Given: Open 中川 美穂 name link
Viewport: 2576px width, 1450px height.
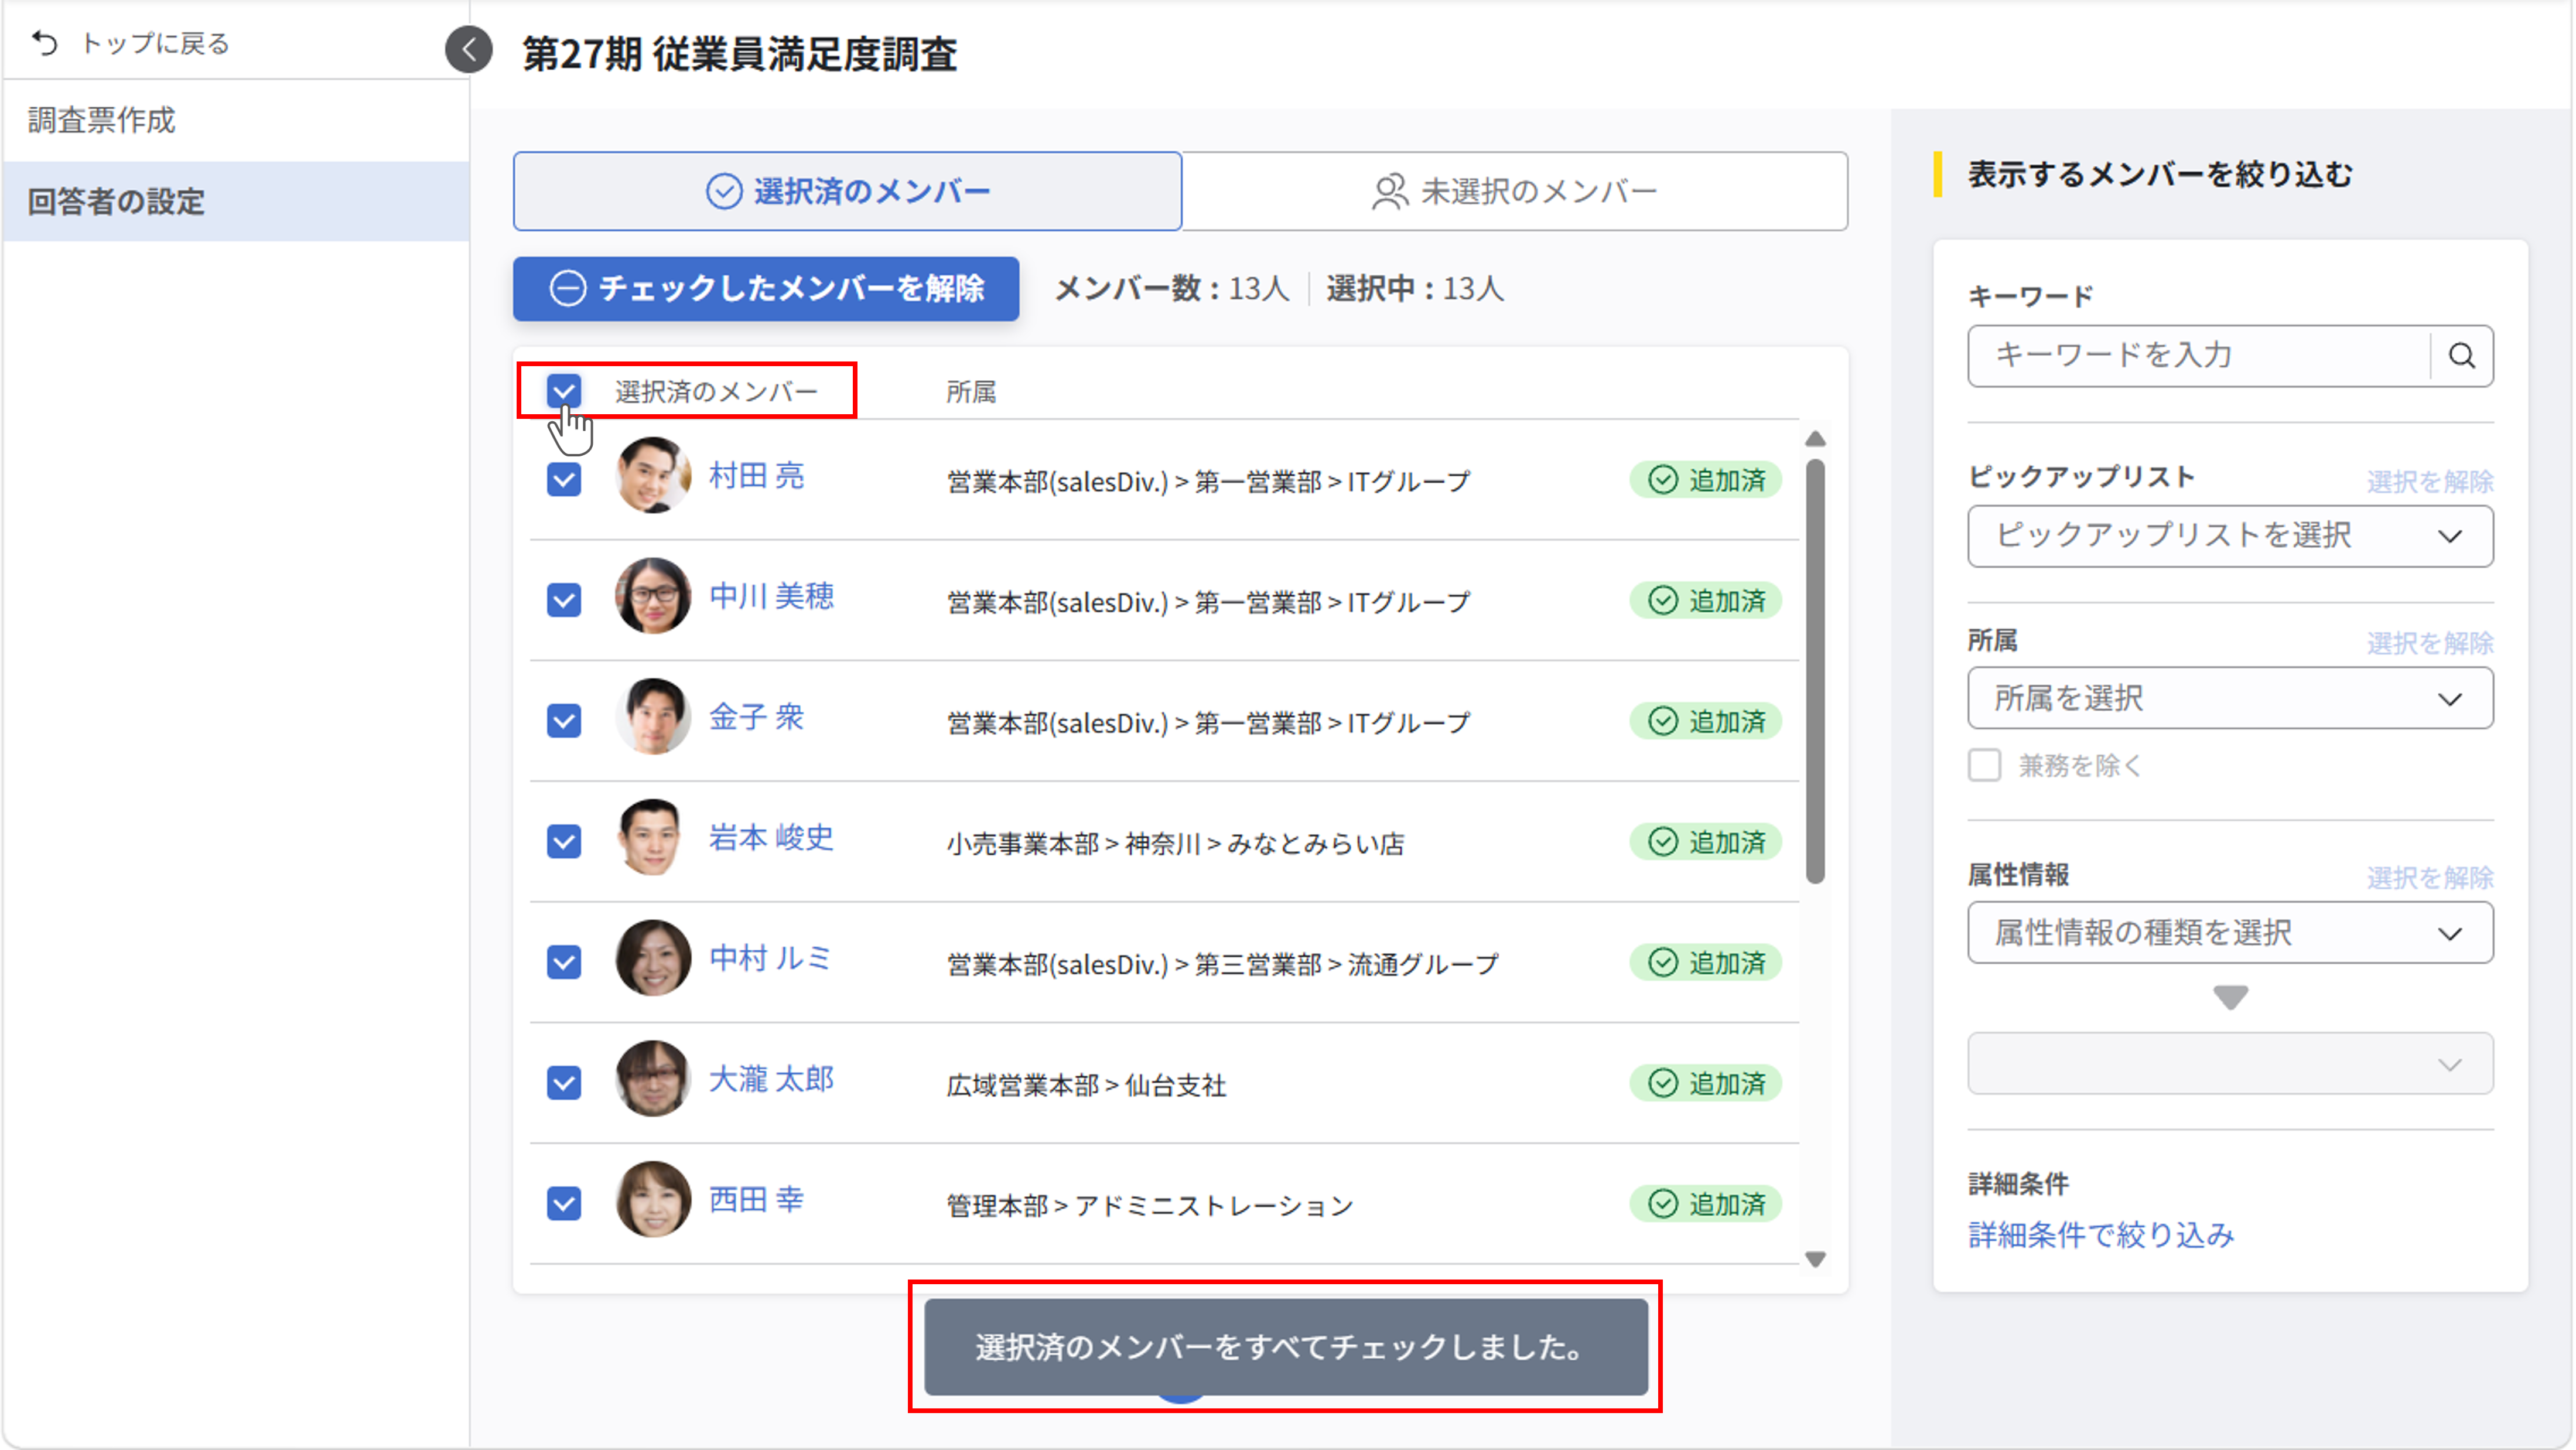Looking at the screenshot, I should tap(771, 597).
